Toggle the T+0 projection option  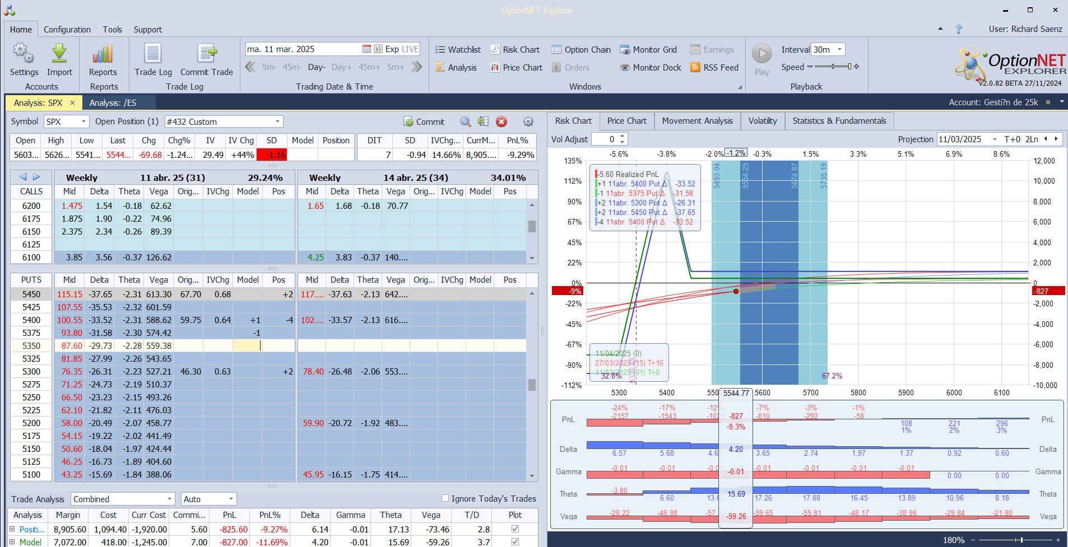[1013, 139]
